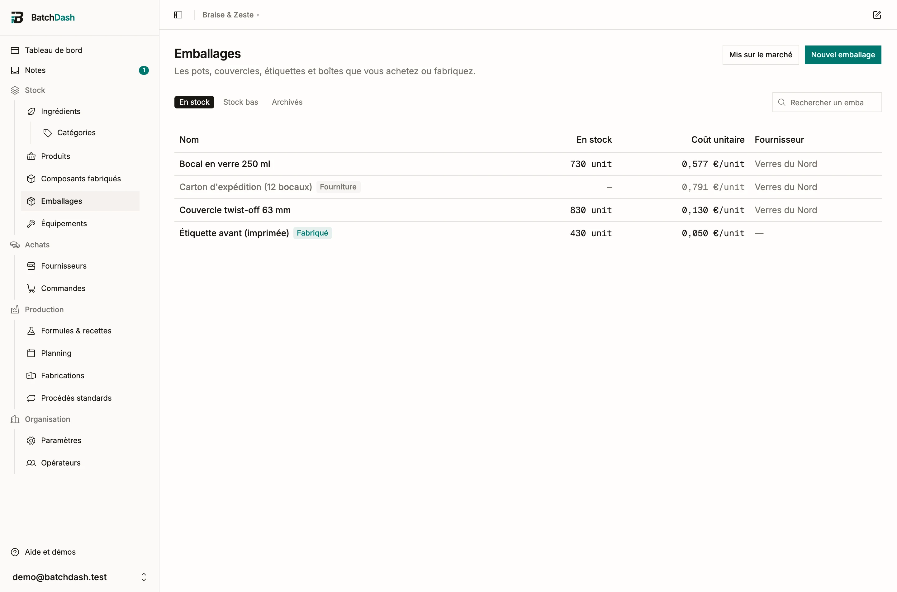Screen dimensions: 897x592
Task: Open the Bocal en verre 250 ml row
Action: (528, 164)
